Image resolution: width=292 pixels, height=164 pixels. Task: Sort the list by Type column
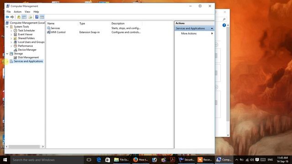pos(94,23)
